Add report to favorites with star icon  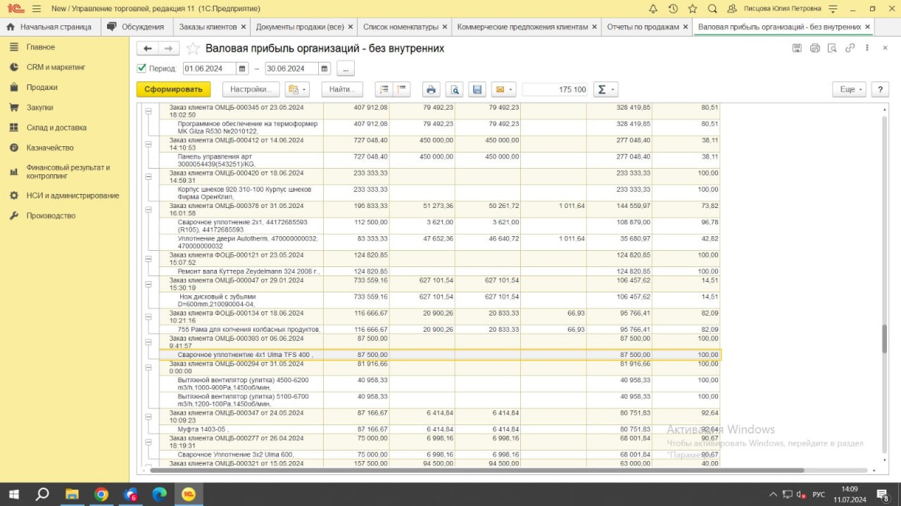(193, 48)
